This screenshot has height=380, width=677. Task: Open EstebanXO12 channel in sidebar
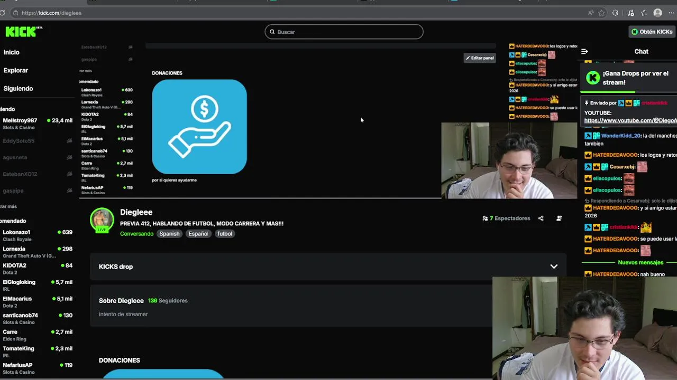click(x=37, y=174)
